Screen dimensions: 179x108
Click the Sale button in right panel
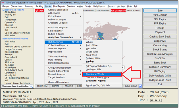tap(160, 10)
